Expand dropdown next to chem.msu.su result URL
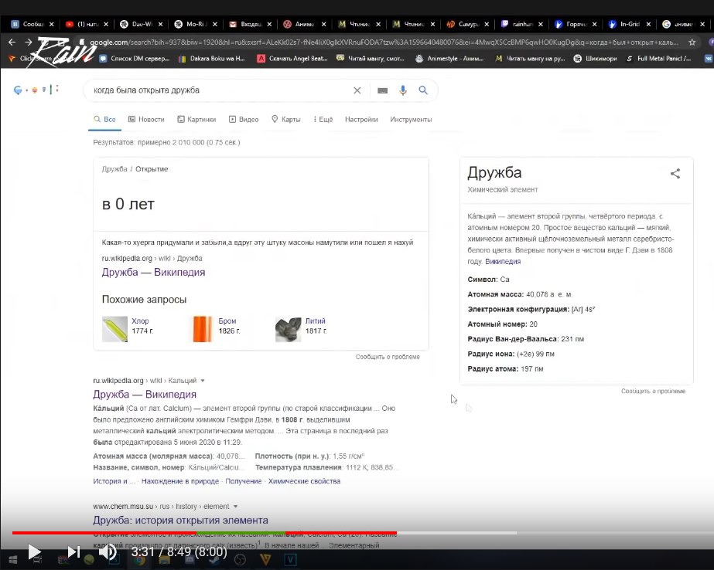The width and height of the screenshot is (714, 570). coord(235,507)
